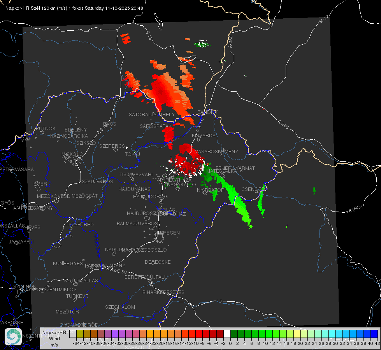Click the CSENGER town label
This screenshot has height=350, width=381.
[253, 189]
